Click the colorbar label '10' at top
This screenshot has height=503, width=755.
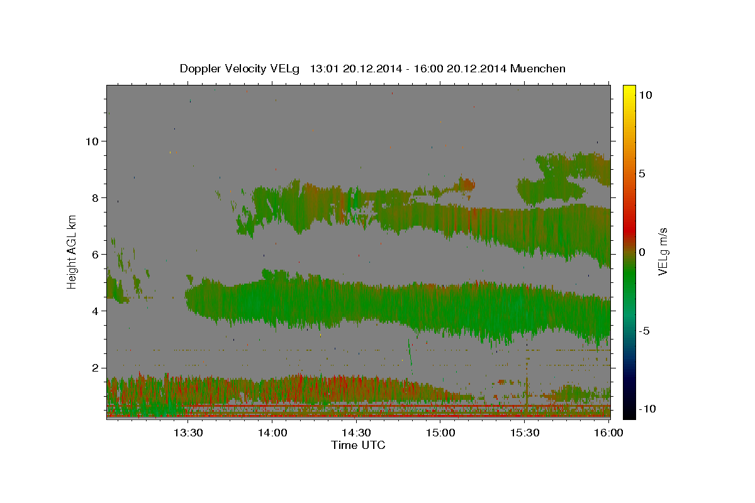(x=645, y=95)
